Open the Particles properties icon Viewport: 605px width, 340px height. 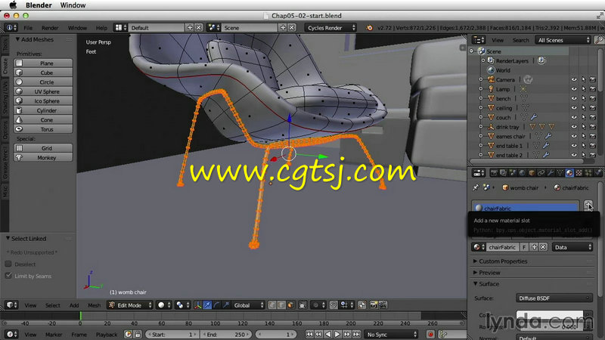coord(588,173)
